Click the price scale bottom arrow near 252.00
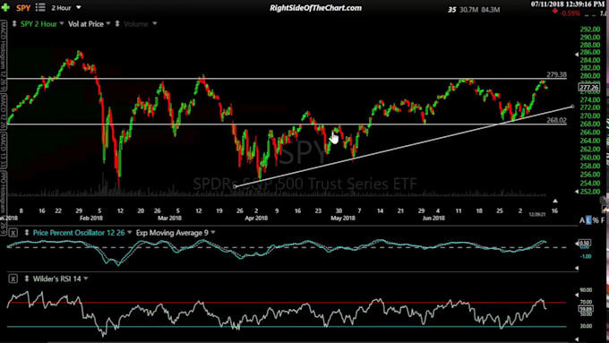Viewport: 609px width, 343px height. (x=577, y=192)
